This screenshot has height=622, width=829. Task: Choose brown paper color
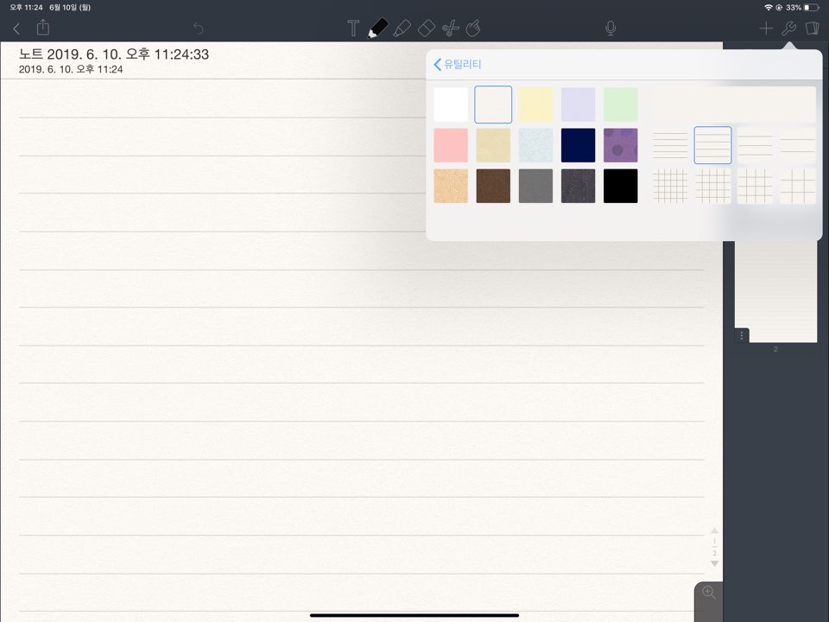pyautogui.click(x=493, y=187)
